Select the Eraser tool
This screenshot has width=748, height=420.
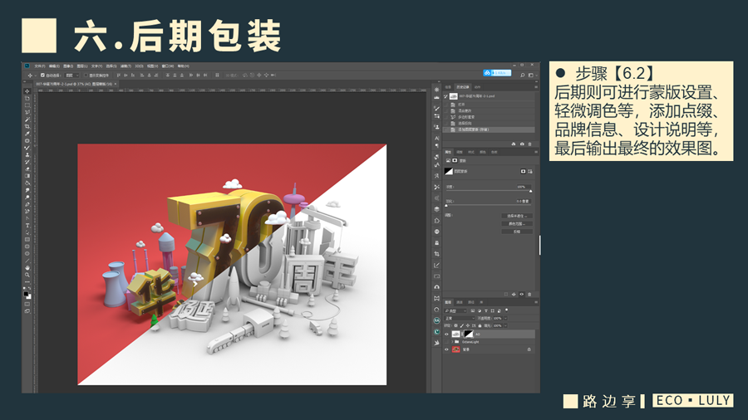pos(27,168)
